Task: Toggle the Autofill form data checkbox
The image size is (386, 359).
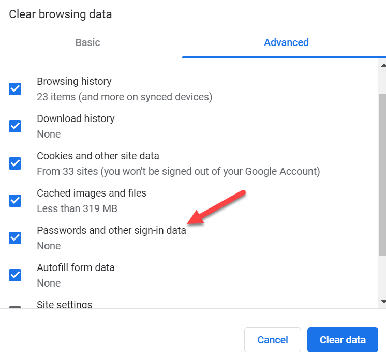Action: click(x=15, y=275)
